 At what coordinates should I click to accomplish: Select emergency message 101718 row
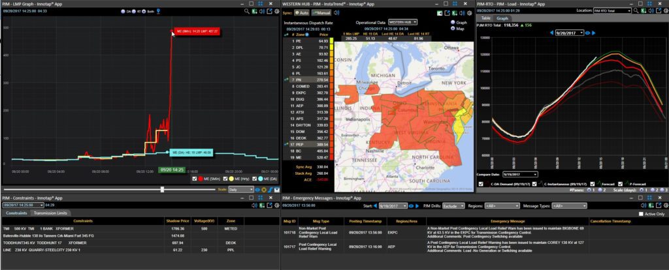pos(474,233)
